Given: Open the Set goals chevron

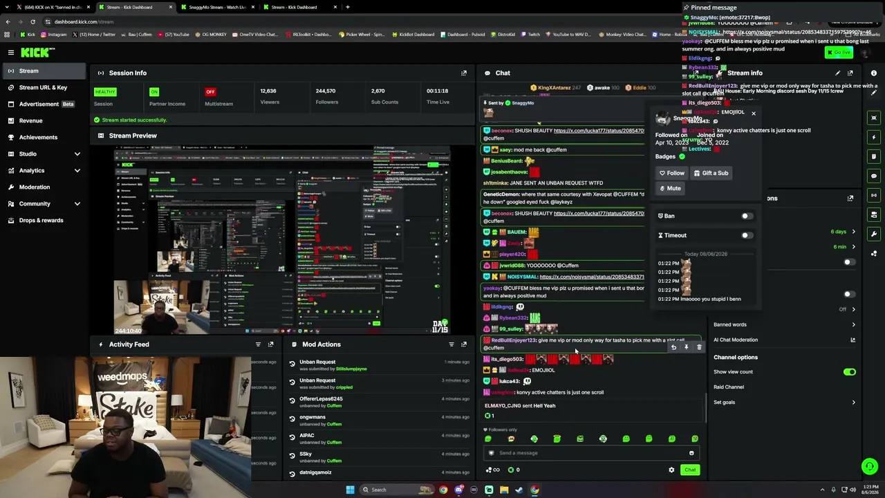Looking at the screenshot, I should coord(853,402).
